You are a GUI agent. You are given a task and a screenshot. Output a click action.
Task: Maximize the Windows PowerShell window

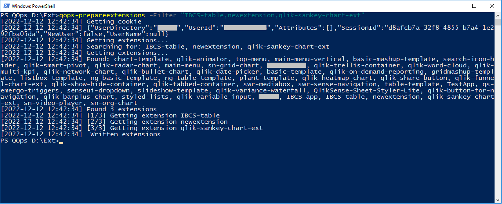(474, 6)
